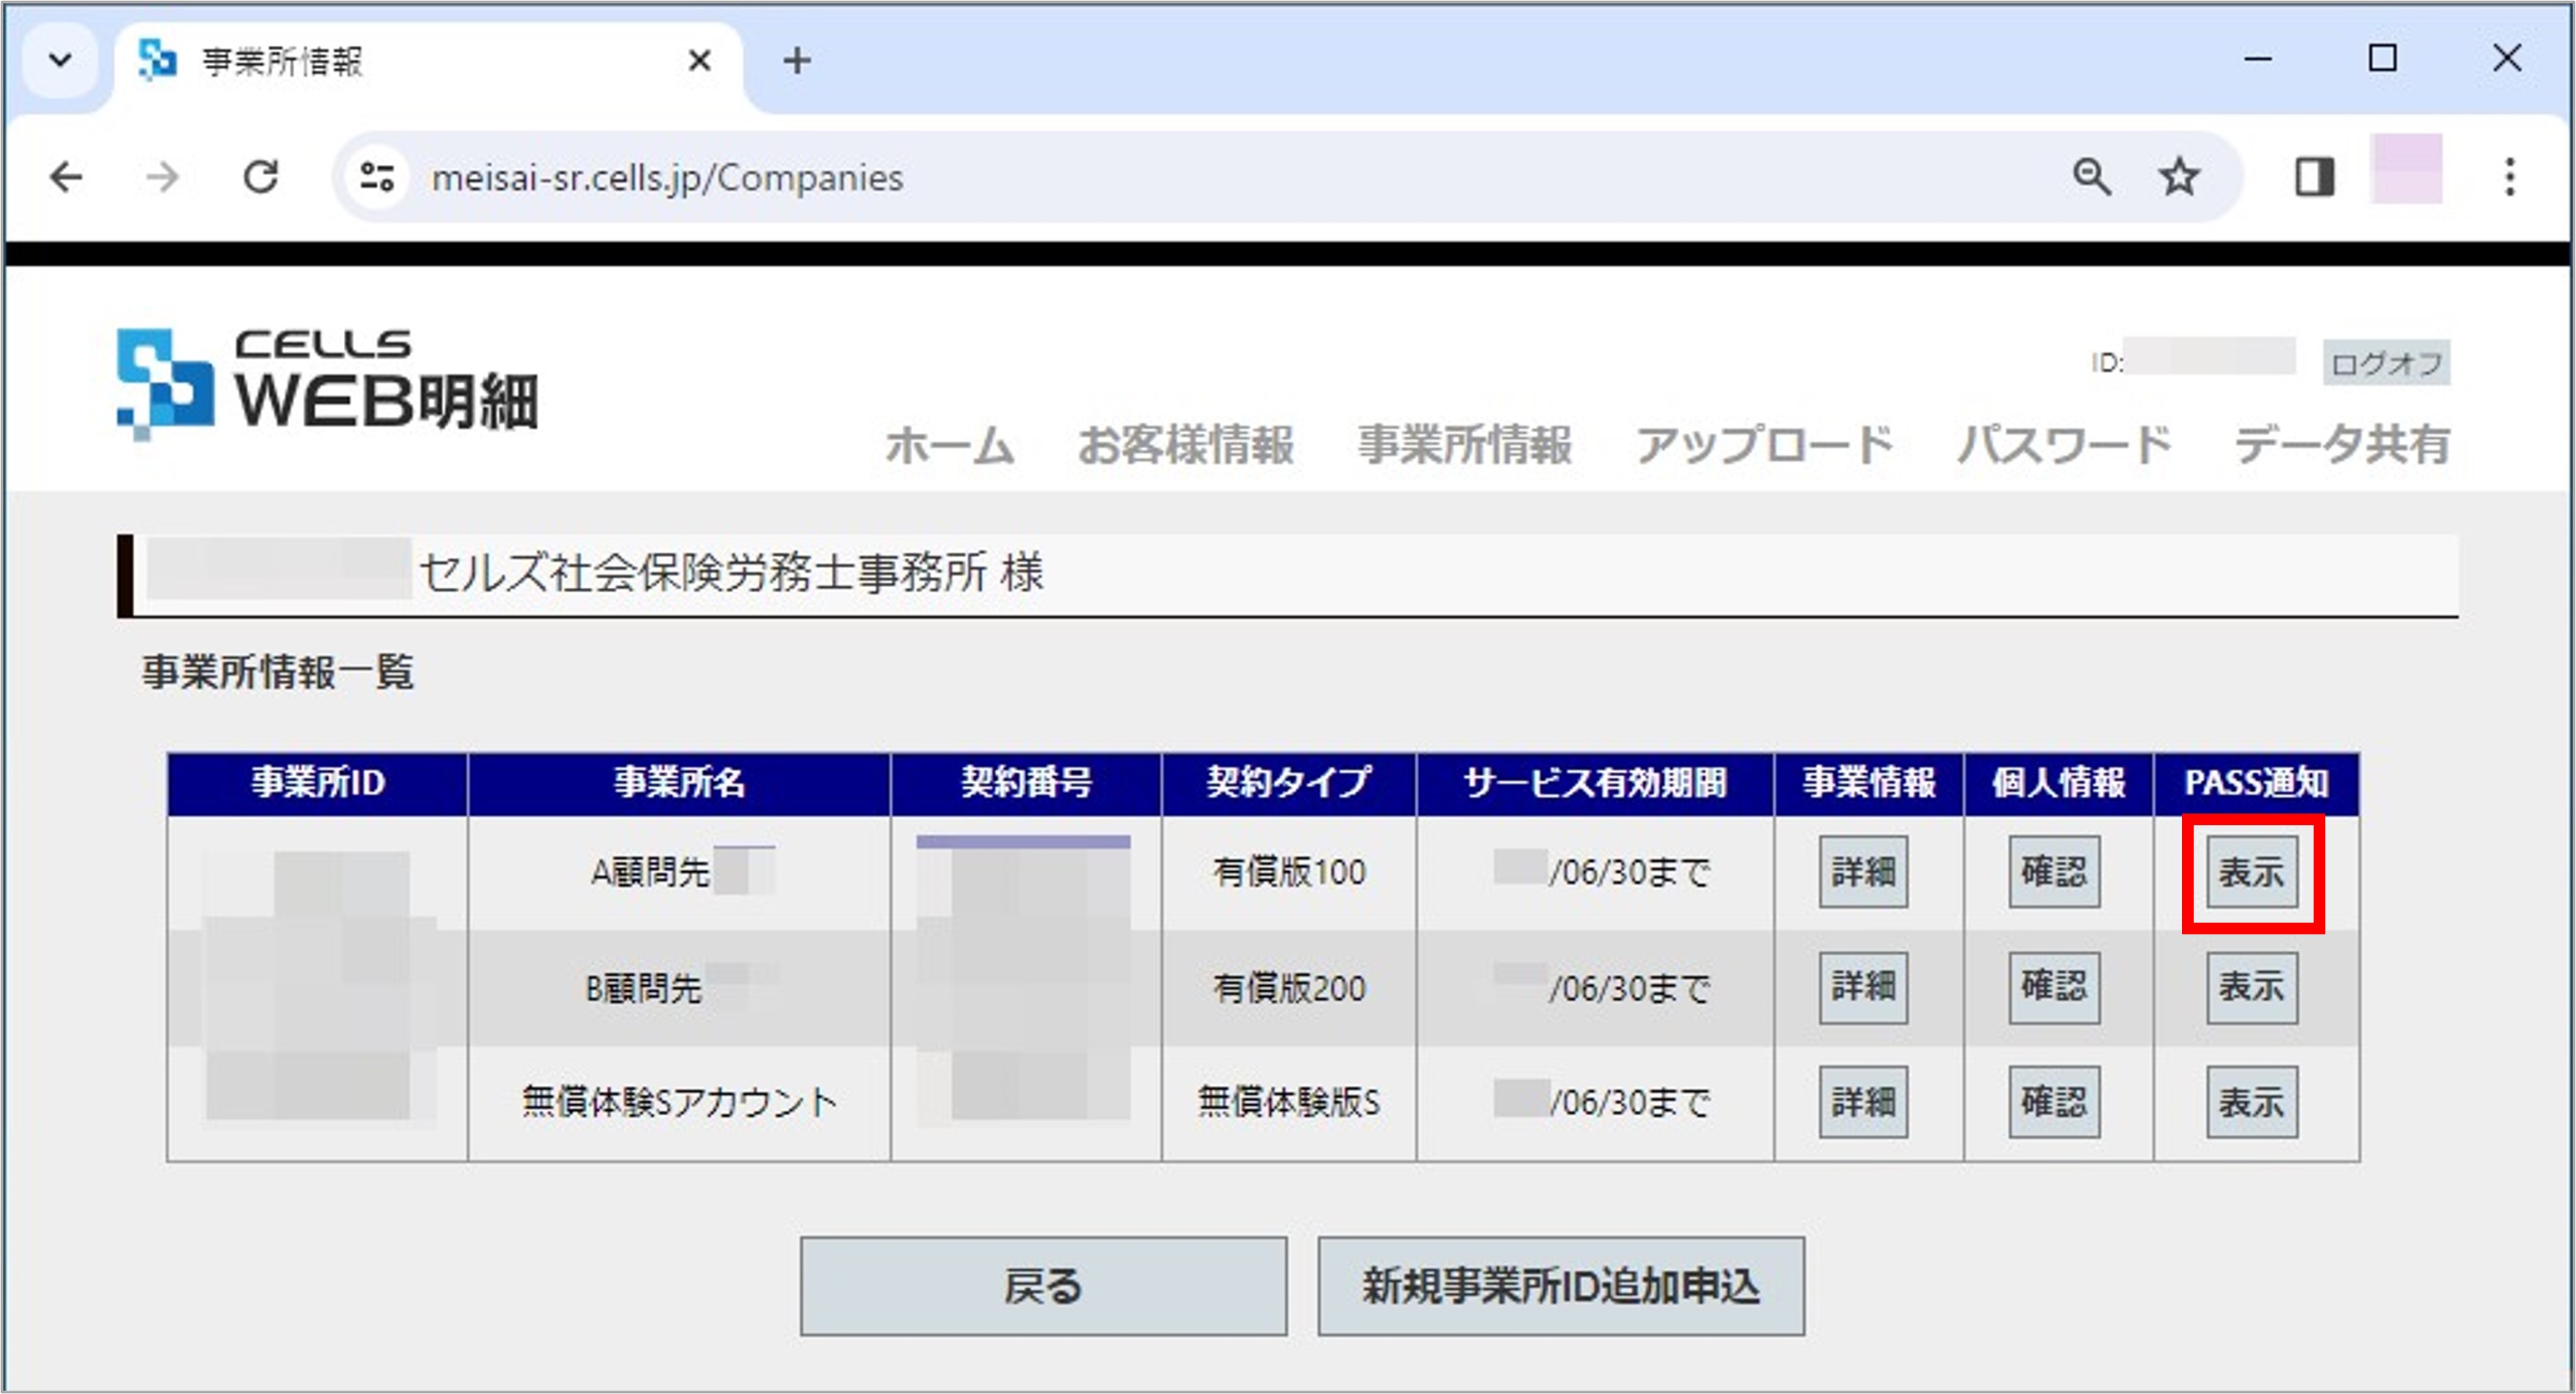Click 詳細 for B顧問先
Viewport: 2576px width, 1394px height.
[1863, 987]
